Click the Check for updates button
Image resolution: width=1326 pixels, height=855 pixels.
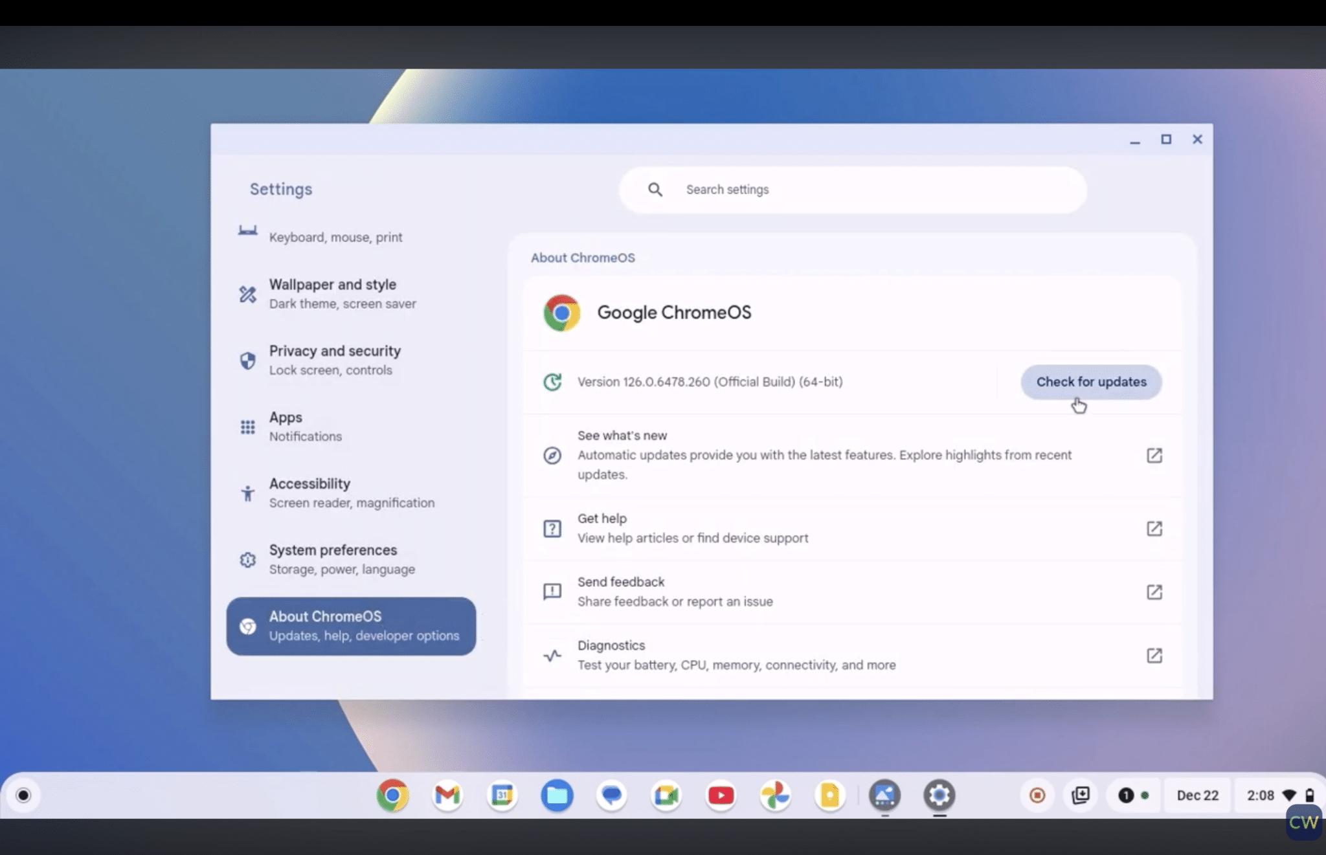pos(1091,382)
